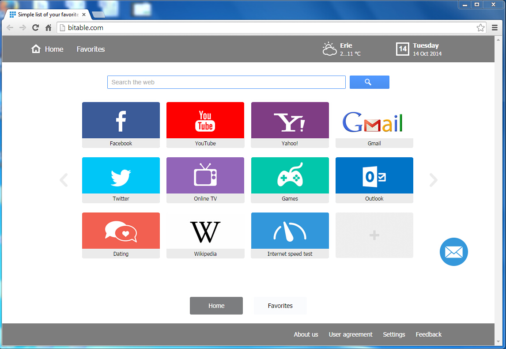Open the Facebook tile
Viewport: 506px width, 349px height.
pos(121,125)
